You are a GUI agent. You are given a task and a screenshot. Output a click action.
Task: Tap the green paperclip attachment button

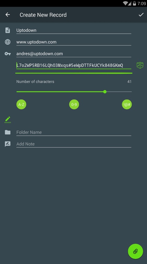[135, 251]
